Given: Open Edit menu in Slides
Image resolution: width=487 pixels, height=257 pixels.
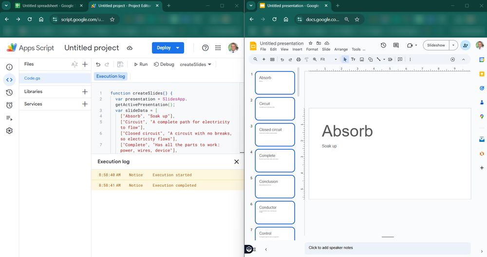Looking at the screenshot, I should coord(273,49).
